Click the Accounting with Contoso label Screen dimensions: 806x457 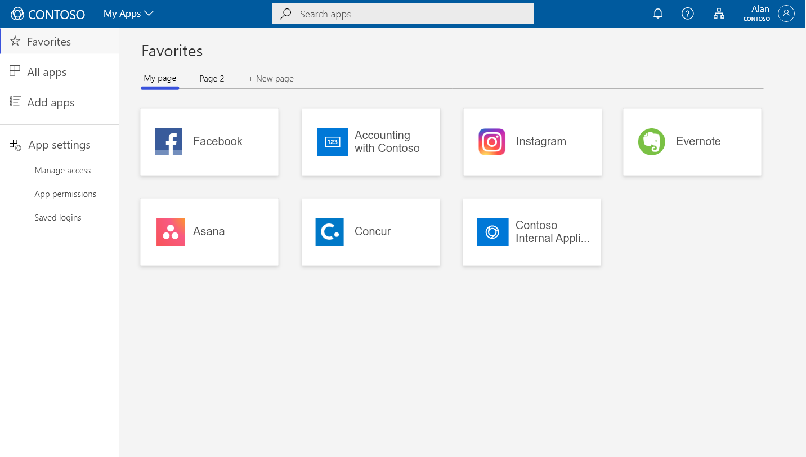click(x=387, y=142)
